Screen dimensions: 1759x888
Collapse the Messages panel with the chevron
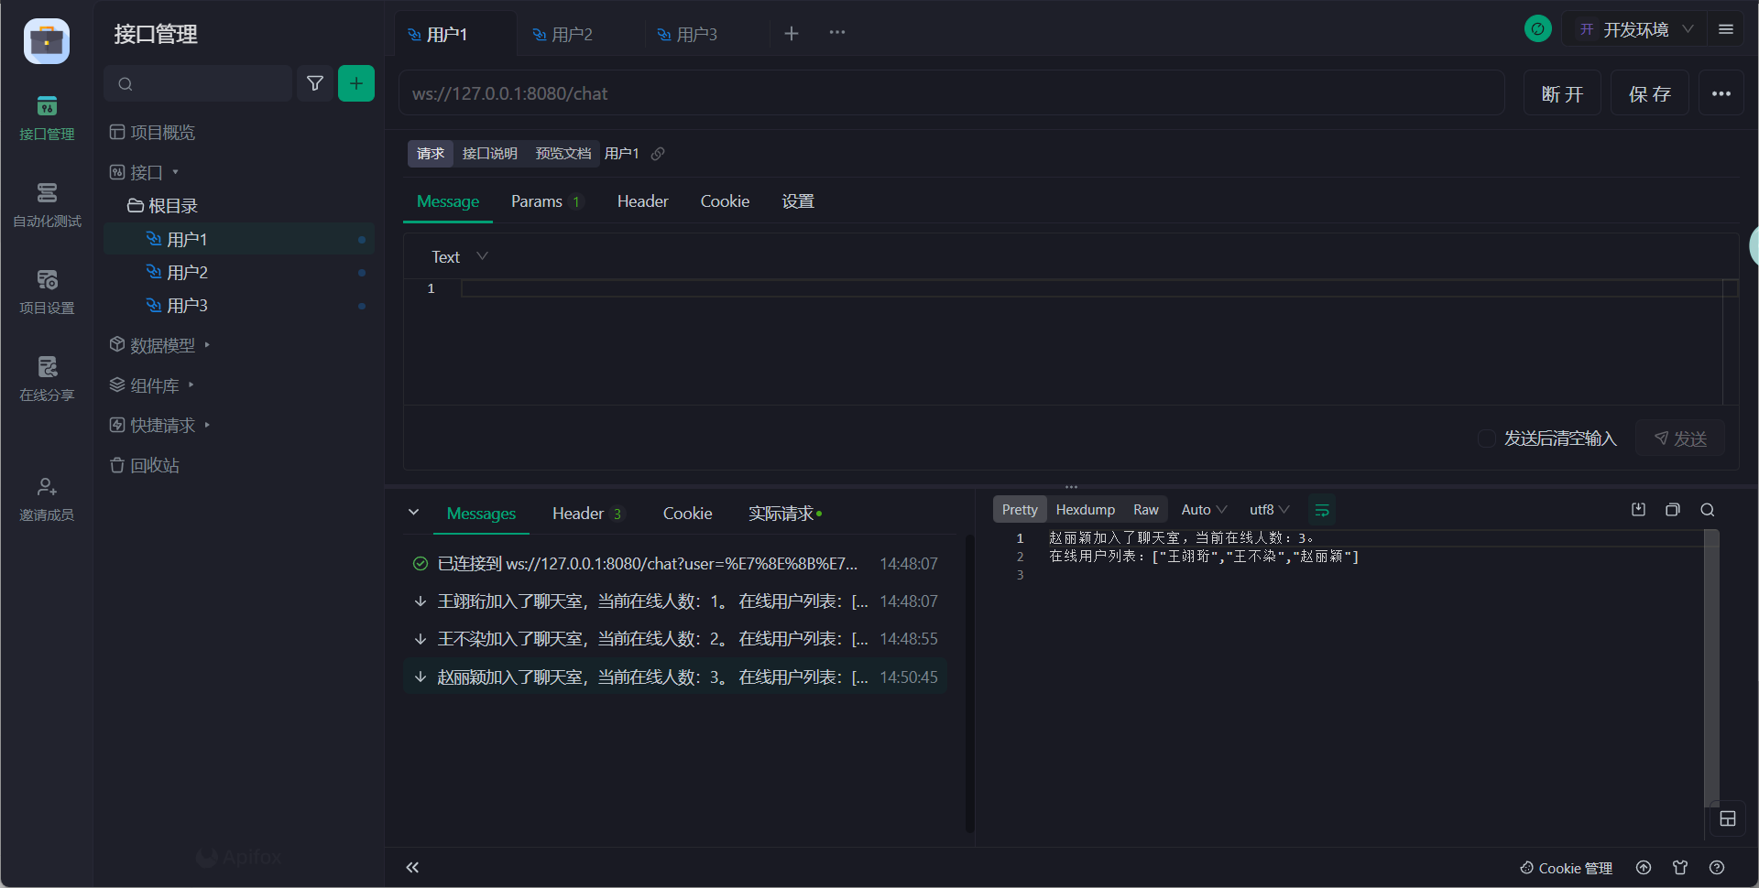[413, 512]
